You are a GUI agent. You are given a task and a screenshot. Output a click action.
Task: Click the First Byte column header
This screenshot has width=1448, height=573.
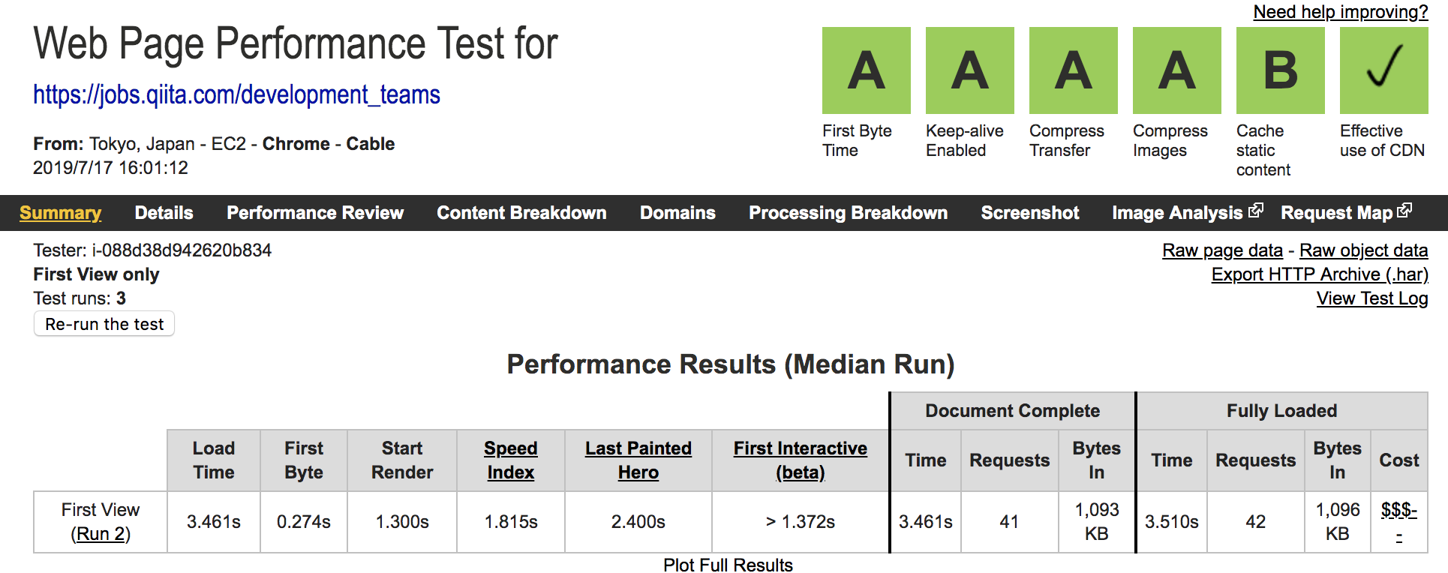click(304, 460)
